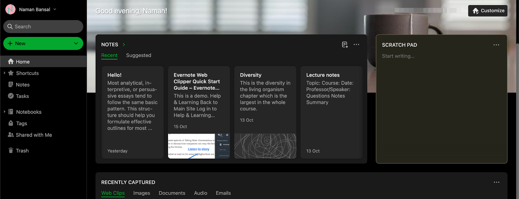
Task: Click the plus icon on New button
Action: (x=10, y=43)
